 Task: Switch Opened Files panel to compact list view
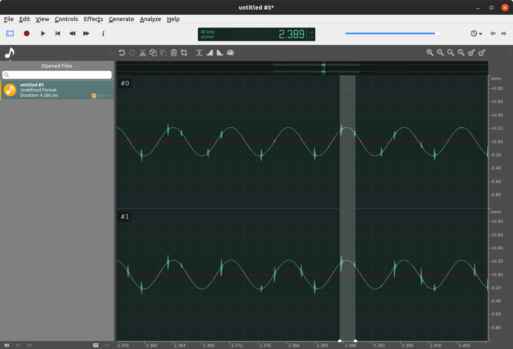18,345
